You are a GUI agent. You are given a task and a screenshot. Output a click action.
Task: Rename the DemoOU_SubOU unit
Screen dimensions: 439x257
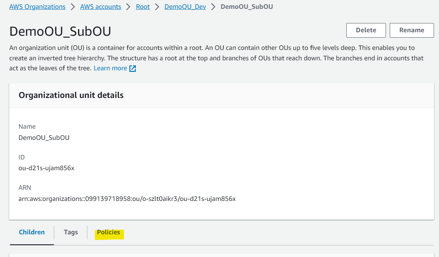point(412,30)
